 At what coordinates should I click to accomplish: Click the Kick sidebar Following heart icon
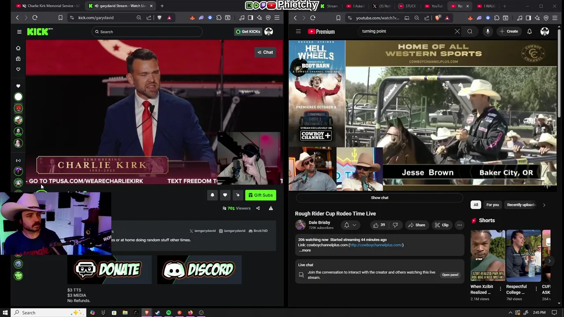click(x=18, y=69)
